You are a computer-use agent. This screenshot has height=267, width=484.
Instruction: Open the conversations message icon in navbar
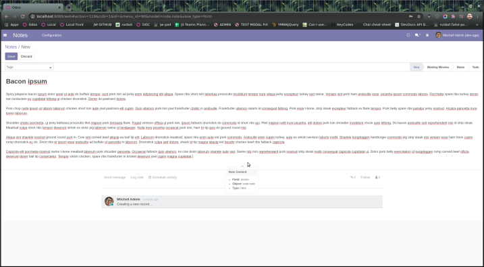[x=417, y=35]
